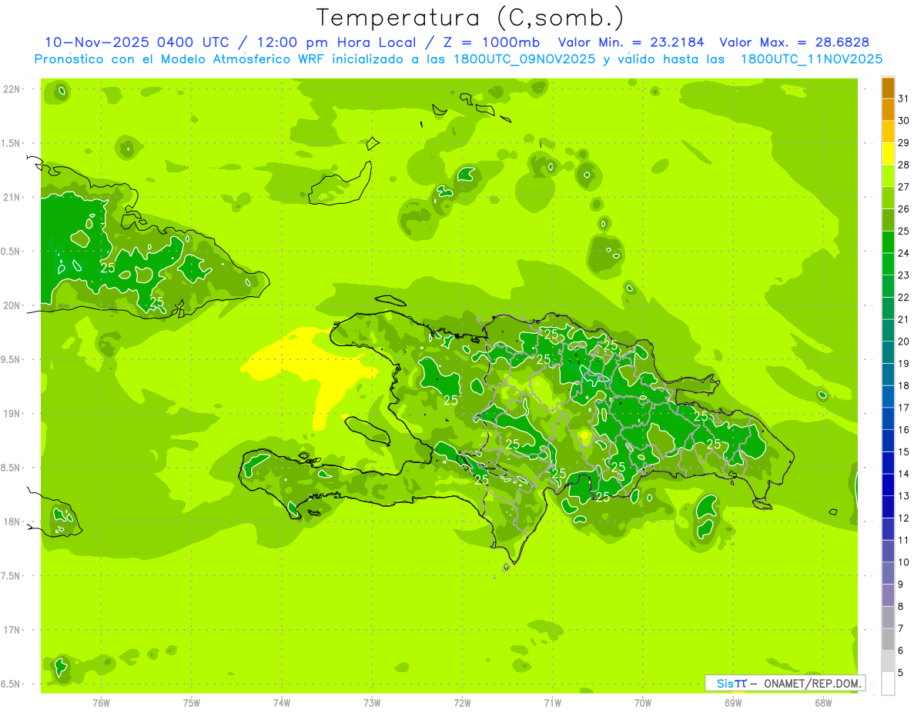
Task: Click the small yellow spot in central Dominican Republic
Action: [x=585, y=437]
